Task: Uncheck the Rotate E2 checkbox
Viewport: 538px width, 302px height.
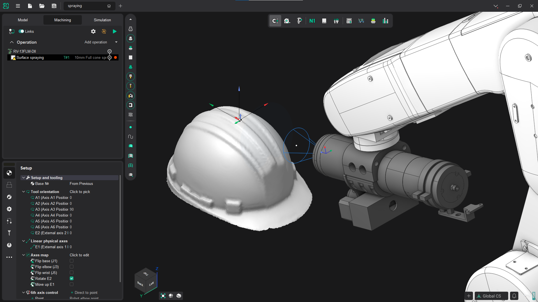Action: [71, 278]
